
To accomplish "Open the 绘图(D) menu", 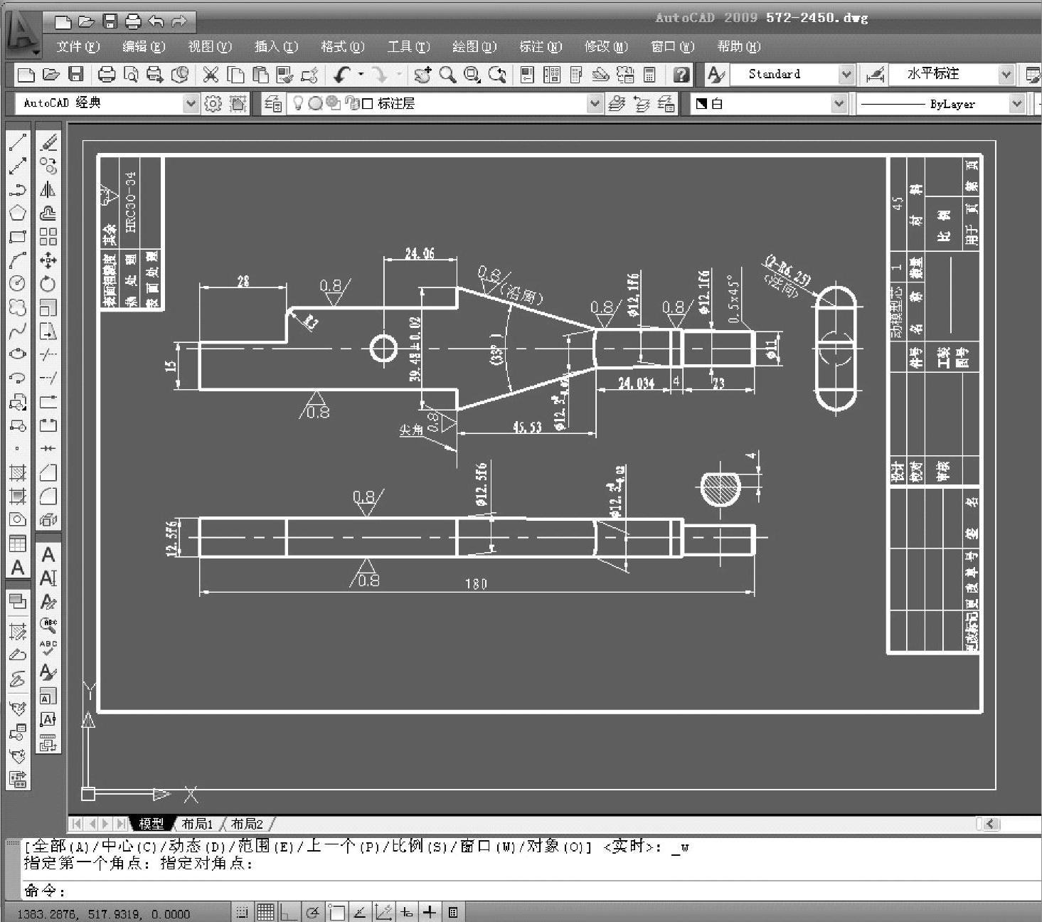I will pos(474,47).
